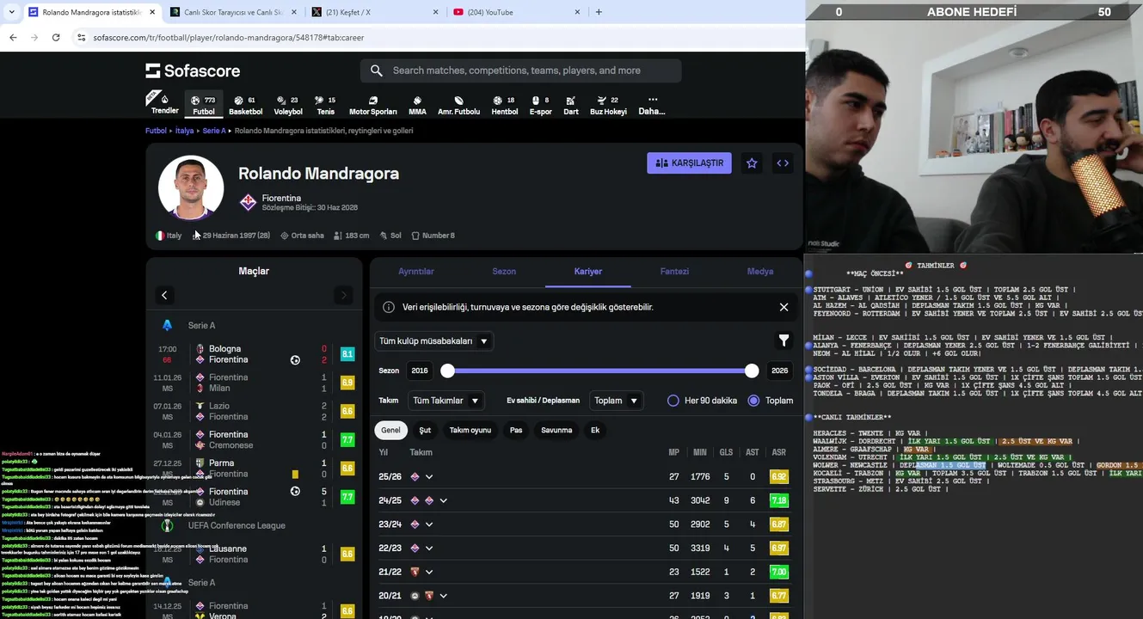Screen dimensions: 1143x619
Task: Expand the 21/22 season row
Action: click(429, 572)
